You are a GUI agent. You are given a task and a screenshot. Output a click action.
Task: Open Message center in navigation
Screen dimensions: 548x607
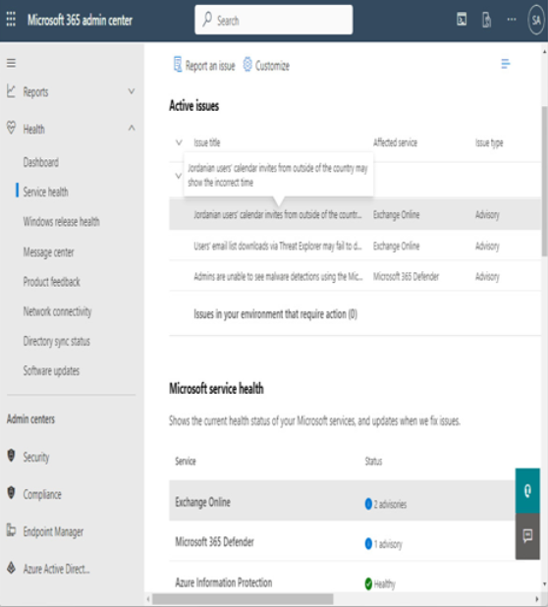[x=48, y=252]
